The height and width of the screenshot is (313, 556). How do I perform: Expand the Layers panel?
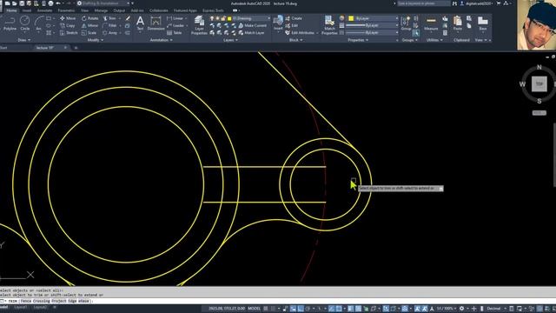click(230, 40)
